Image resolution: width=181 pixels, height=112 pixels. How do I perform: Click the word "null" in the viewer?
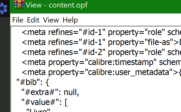72,92
